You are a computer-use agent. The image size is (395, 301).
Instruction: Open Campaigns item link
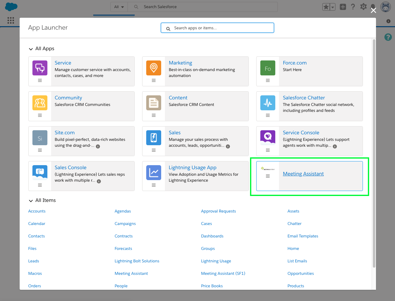coord(125,223)
